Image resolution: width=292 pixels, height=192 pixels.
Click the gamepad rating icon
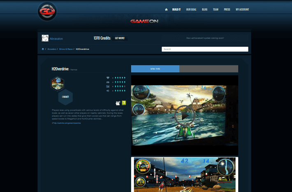coord(108,82)
